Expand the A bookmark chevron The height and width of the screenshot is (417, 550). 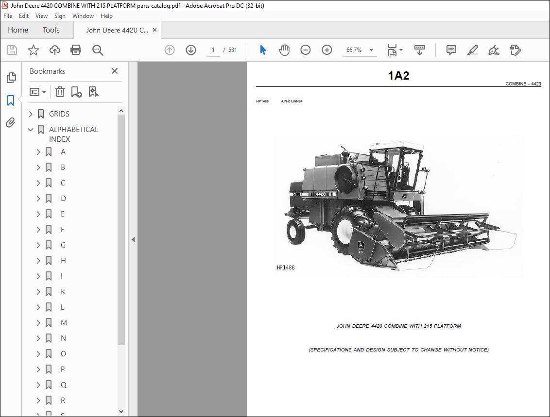tap(38, 152)
